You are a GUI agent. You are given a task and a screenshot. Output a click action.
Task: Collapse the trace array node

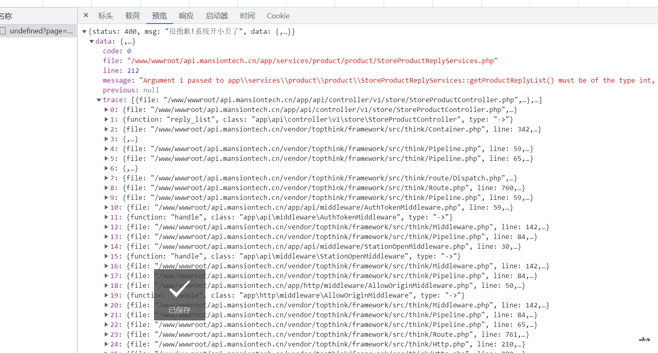pyautogui.click(x=99, y=100)
